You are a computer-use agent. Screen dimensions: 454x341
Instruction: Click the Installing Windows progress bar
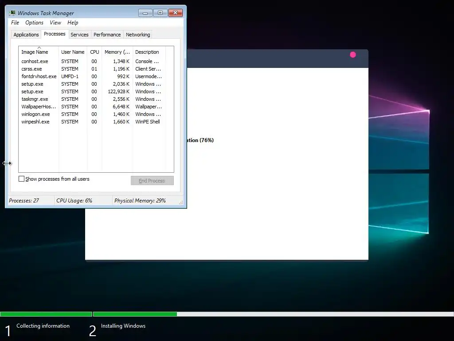point(273,314)
